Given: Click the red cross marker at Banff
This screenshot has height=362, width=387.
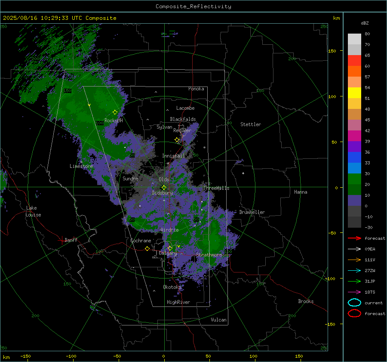Looking at the screenshot, I should (x=61, y=240).
